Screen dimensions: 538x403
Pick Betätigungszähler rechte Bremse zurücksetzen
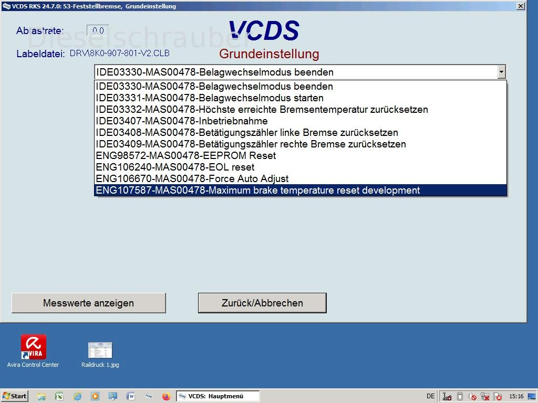pos(300,144)
